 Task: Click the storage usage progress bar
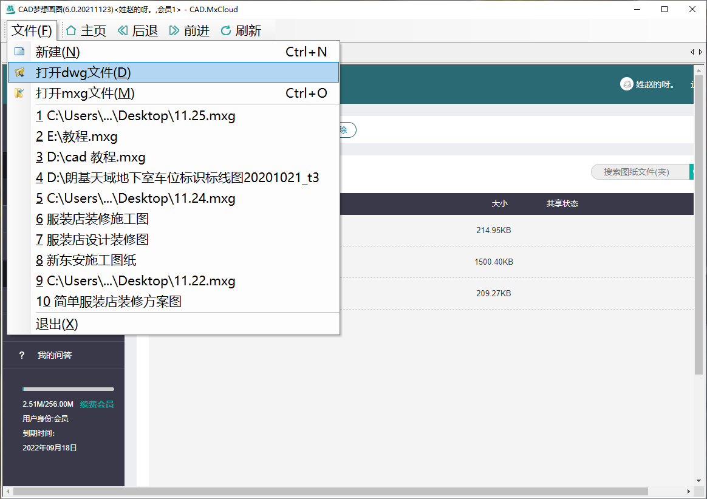pos(68,389)
